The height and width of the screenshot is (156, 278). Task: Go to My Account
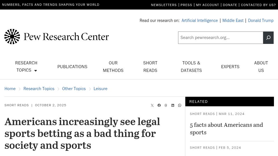pos(207,5)
